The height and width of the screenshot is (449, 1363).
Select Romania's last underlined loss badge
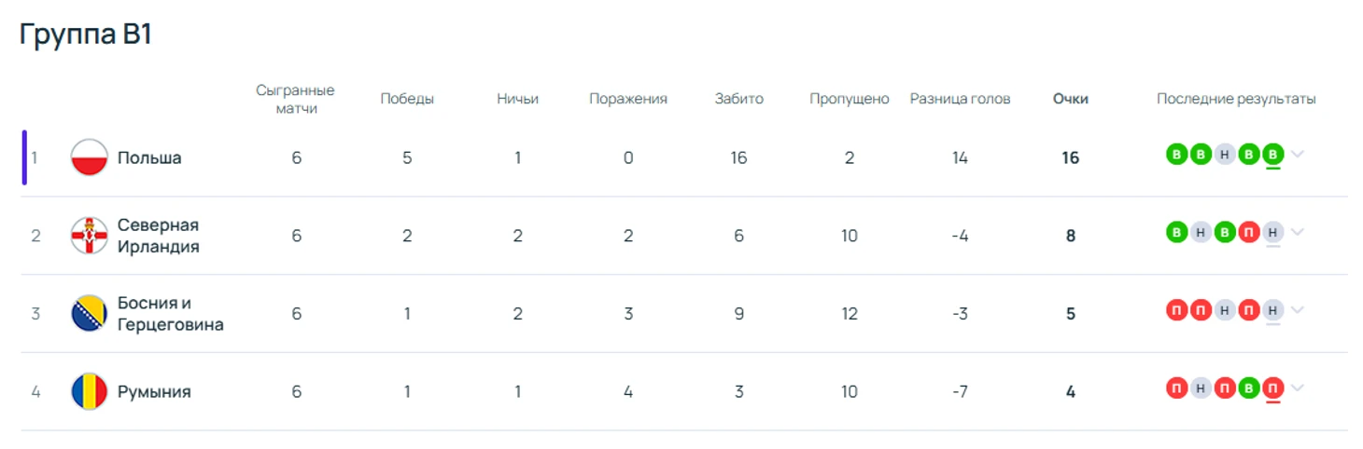pos(1272,388)
